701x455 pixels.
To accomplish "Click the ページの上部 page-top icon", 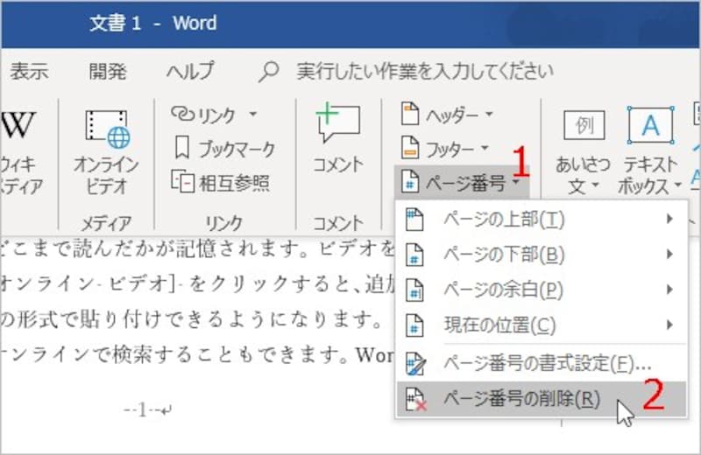I will [x=414, y=220].
